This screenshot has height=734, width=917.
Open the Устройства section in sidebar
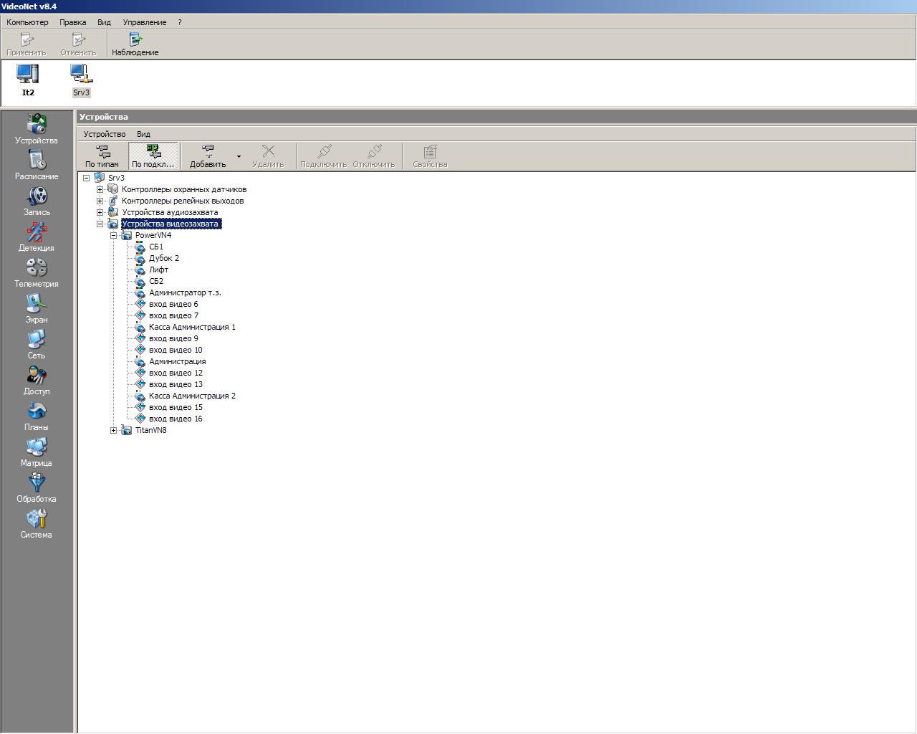(x=36, y=129)
